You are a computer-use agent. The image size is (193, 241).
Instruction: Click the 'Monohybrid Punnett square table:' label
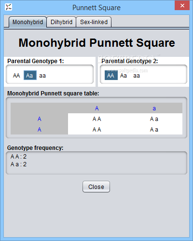(x=53, y=94)
